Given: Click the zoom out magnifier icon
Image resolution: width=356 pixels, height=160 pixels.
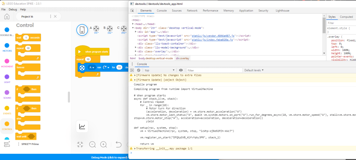Looking at the screenshot, I should point(93,144).
